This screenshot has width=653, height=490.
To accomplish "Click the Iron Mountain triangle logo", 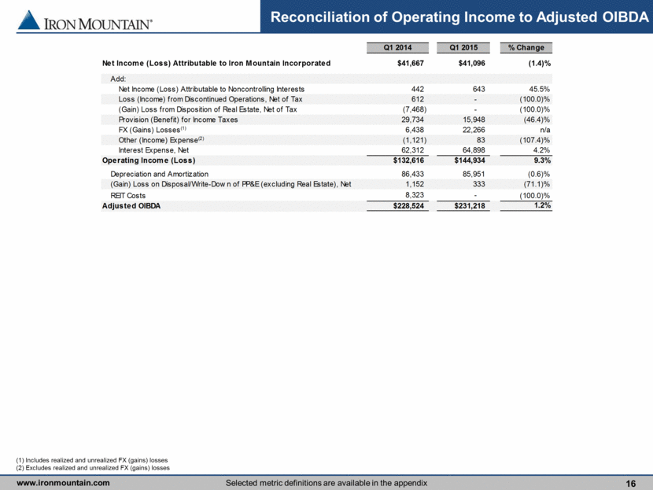I will tap(29, 20).
